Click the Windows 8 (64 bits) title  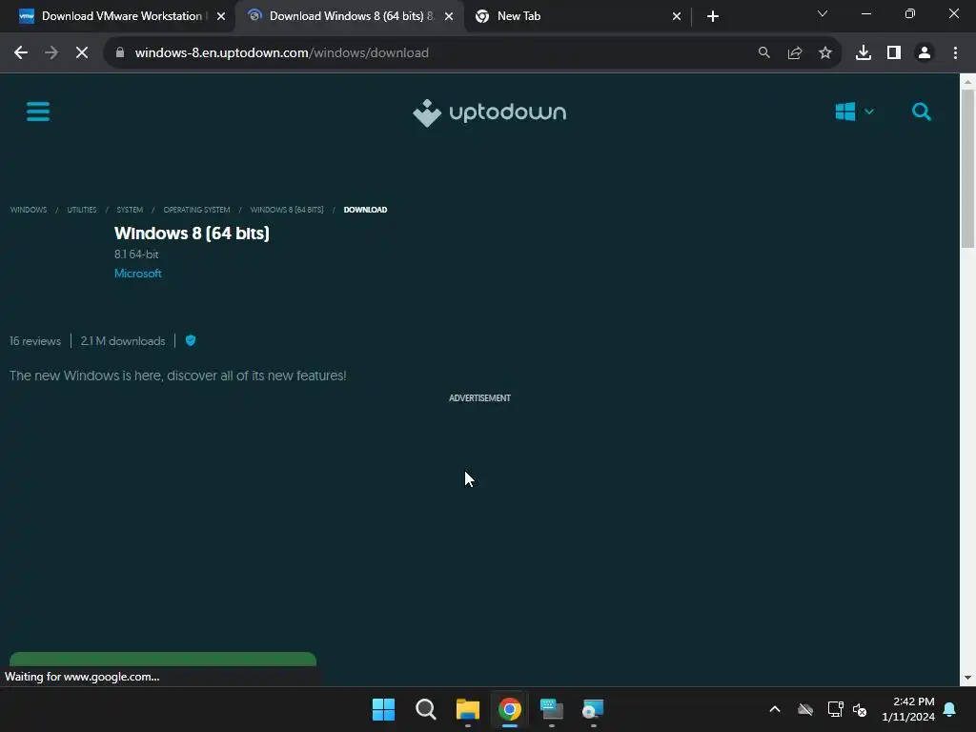(192, 234)
